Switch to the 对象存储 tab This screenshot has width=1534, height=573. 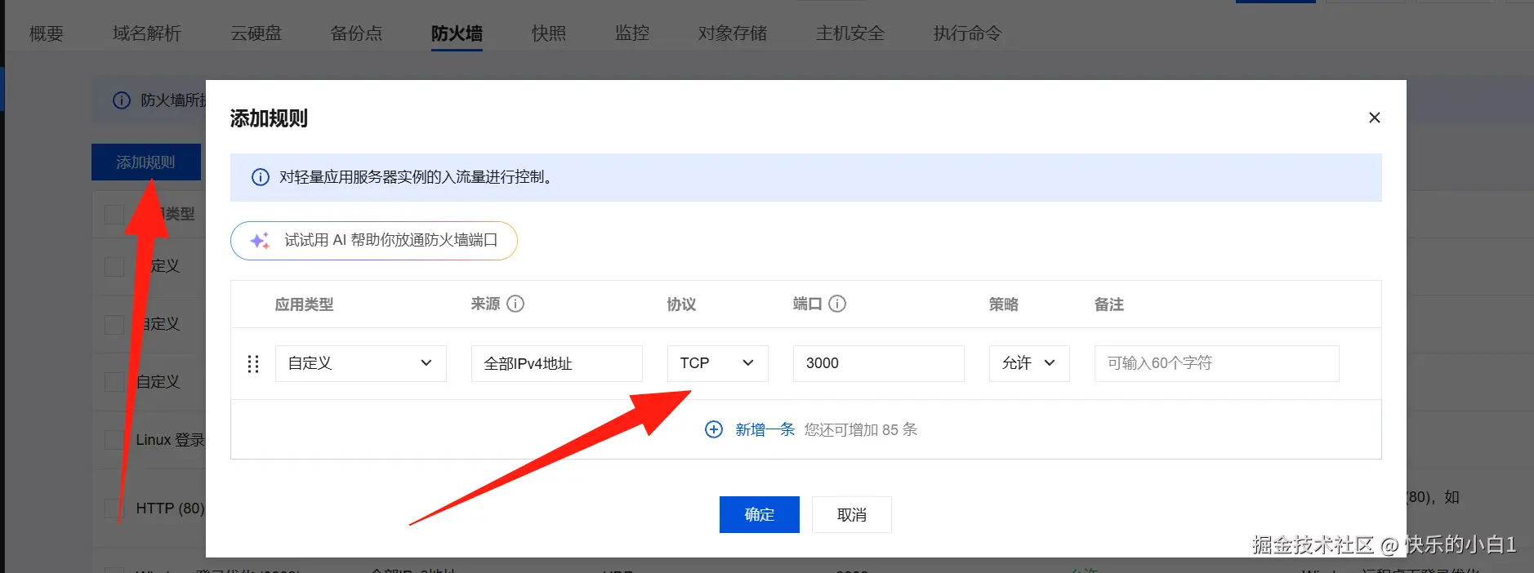click(x=733, y=33)
